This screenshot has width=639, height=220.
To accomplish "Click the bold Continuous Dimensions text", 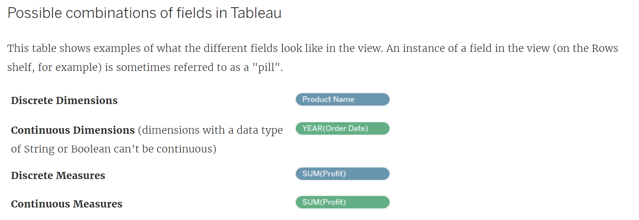I will [x=73, y=130].
